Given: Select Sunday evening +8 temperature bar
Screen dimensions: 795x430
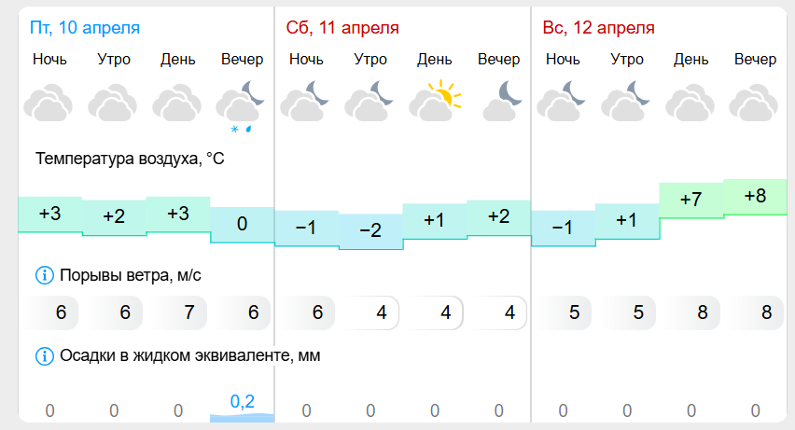Looking at the screenshot, I should [x=755, y=197].
